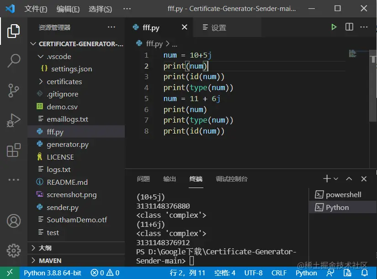
Task: Click fff.py breadcrumb in editor
Action: (x=154, y=44)
